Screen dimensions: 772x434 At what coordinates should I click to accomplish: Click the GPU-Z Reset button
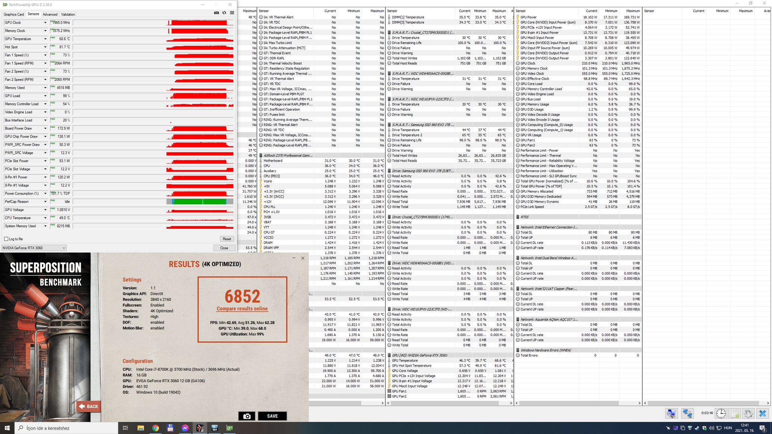(227, 239)
